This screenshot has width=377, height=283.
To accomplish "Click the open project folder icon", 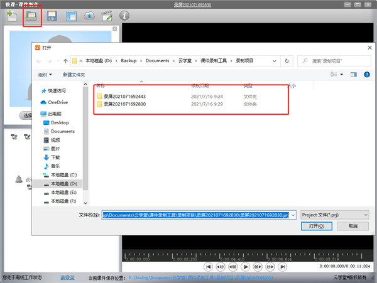I will [31, 16].
